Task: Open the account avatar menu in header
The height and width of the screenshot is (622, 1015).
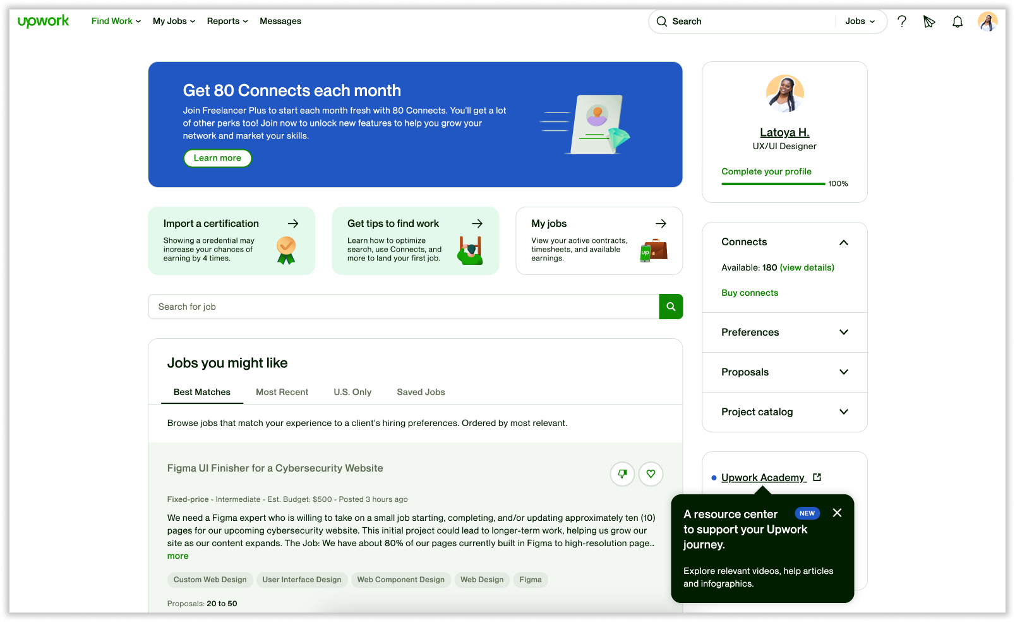Action: click(988, 21)
